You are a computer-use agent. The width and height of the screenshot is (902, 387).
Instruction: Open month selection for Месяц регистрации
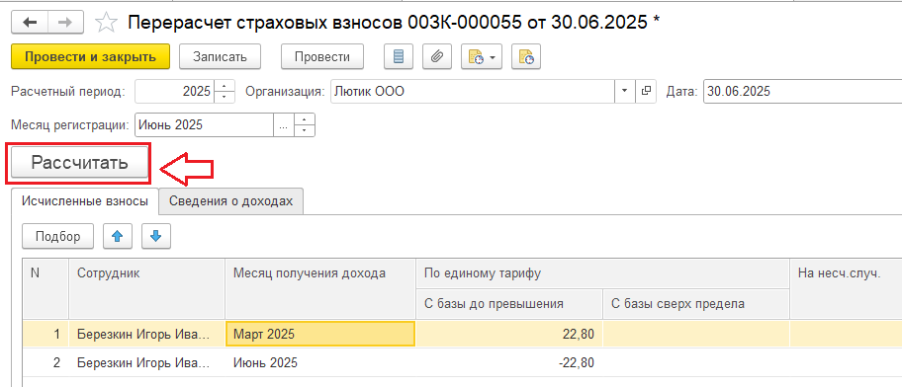(283, 125)
